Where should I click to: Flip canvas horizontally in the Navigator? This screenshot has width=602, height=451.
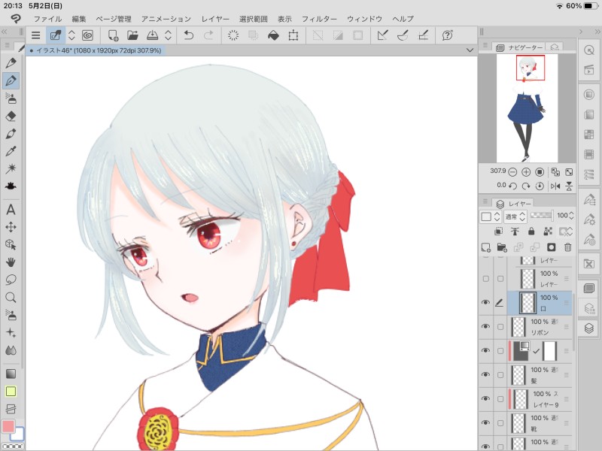[x=555, y=186]
